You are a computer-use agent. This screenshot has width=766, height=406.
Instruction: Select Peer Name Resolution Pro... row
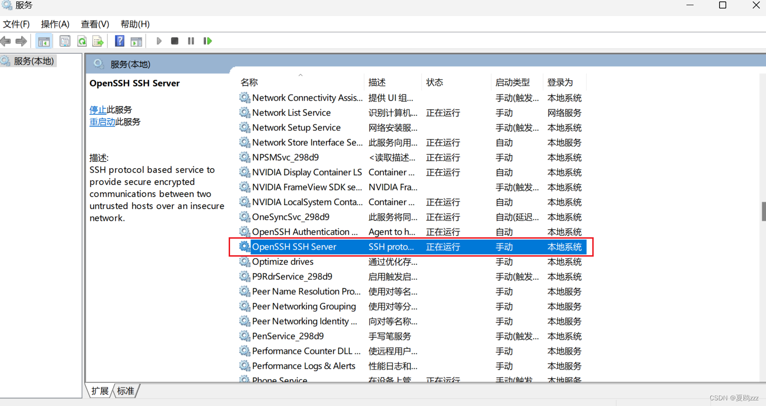pyautogui.click(x=412, y=291)
